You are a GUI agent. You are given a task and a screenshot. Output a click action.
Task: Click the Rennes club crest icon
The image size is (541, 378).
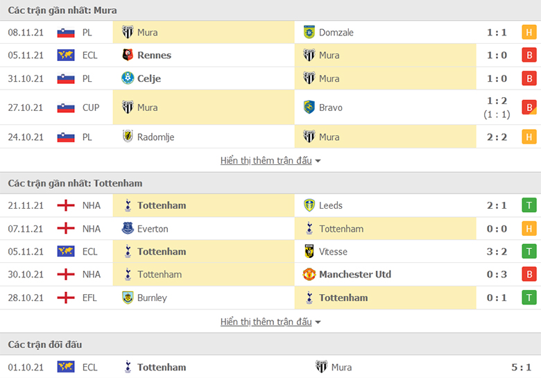click(x=128, y=55)
